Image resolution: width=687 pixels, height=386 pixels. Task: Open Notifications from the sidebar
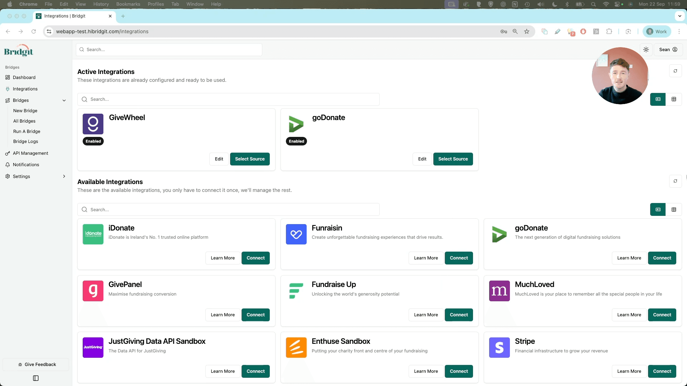25,164
